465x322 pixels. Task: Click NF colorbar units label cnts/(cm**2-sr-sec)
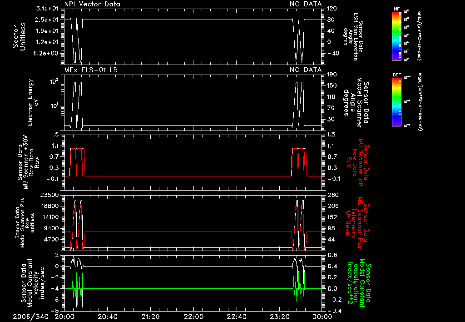(419, 36)
